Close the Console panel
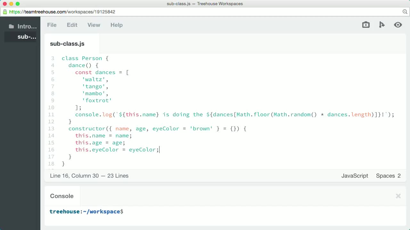This screenshot has width=410, height=230. [398, 196]
